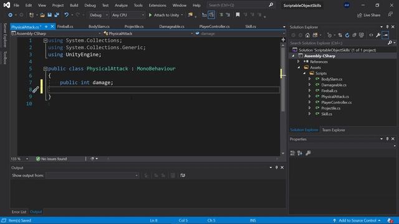This screenshot has width=399, height=224.
Task: Click the Search (Ctrl+Q) box
Action: pyautogui.click(x=241, y=5)
